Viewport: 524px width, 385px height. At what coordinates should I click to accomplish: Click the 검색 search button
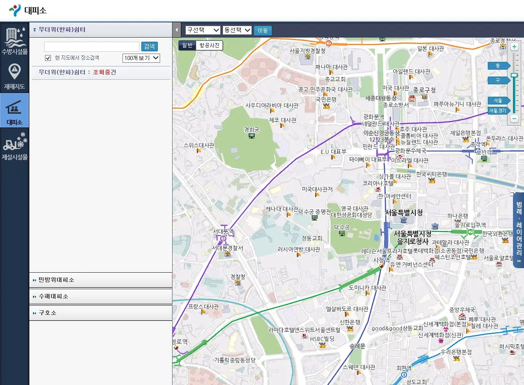coord(150,46)
